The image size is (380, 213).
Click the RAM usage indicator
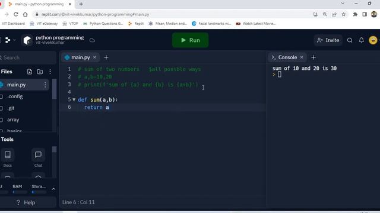20,189
